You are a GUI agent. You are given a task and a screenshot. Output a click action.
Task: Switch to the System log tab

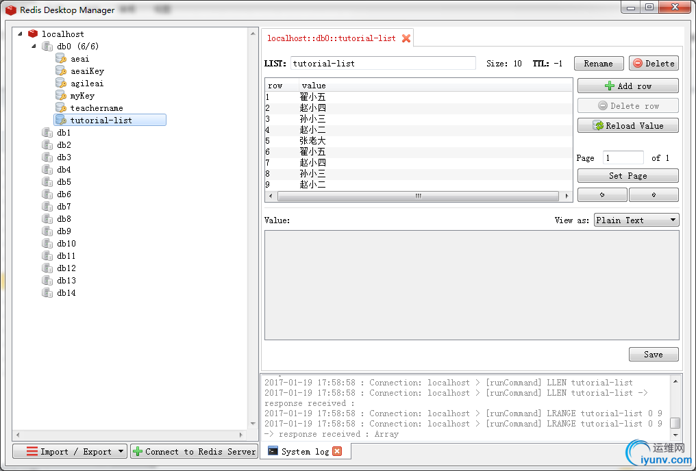(x=305, y=451)
